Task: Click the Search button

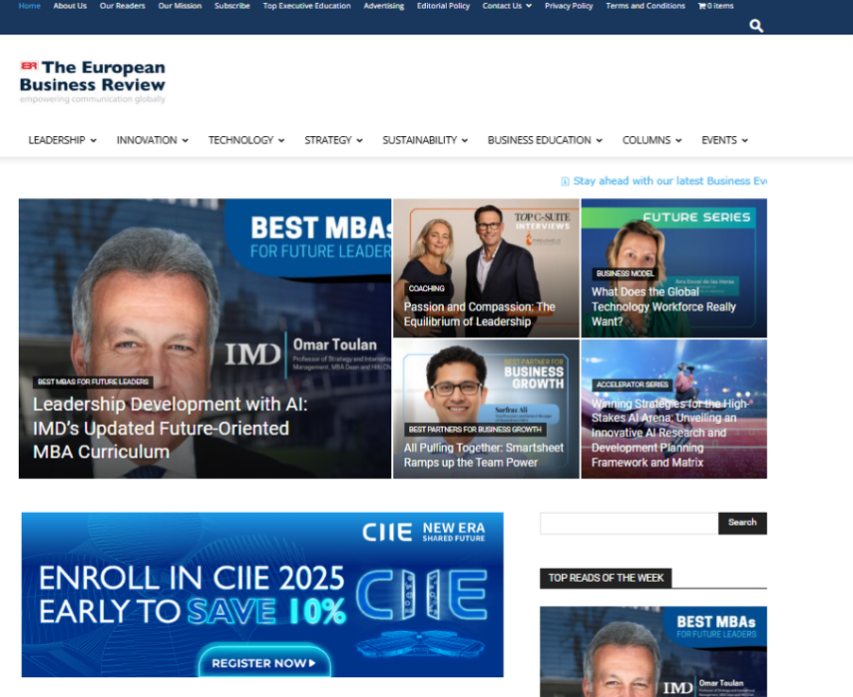Action: (742, 523)
